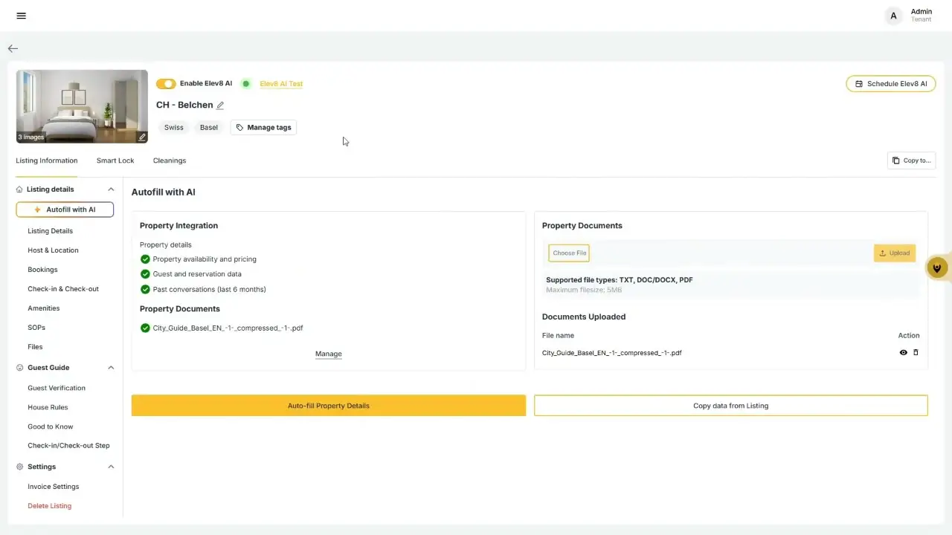
Task: Click the Admin avatar circle
Action: (893, 16)
